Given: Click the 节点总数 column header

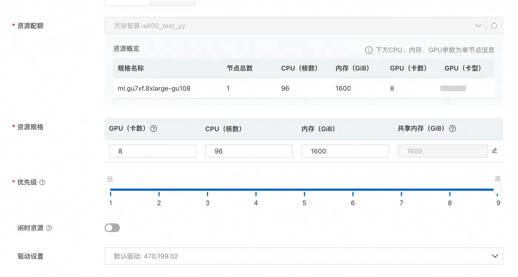Looking at the screenshot, I should pyautogui.click(x=240, y=68).
